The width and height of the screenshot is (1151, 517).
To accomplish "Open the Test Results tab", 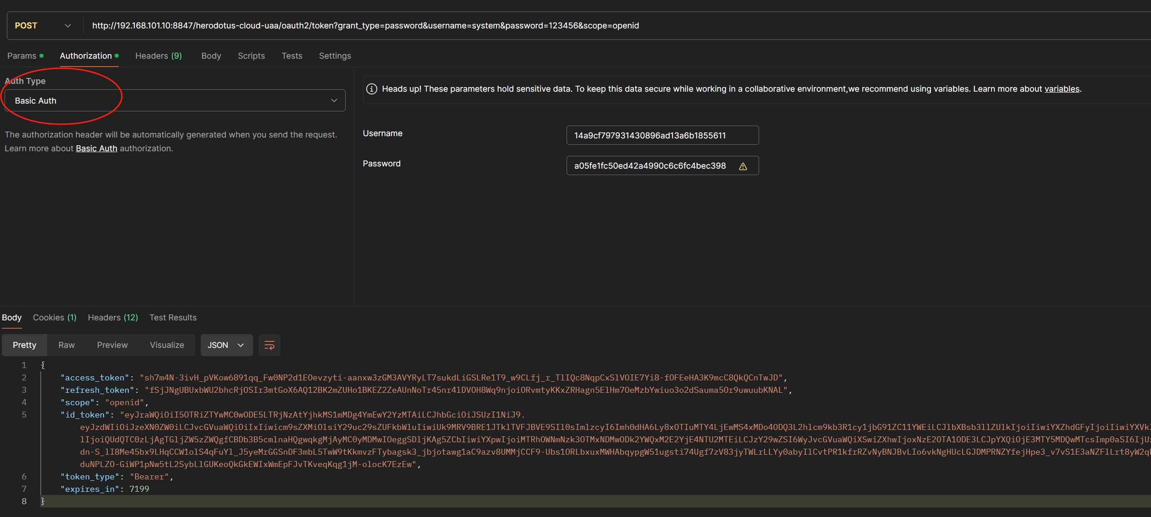I will click(x=173, y=318).
